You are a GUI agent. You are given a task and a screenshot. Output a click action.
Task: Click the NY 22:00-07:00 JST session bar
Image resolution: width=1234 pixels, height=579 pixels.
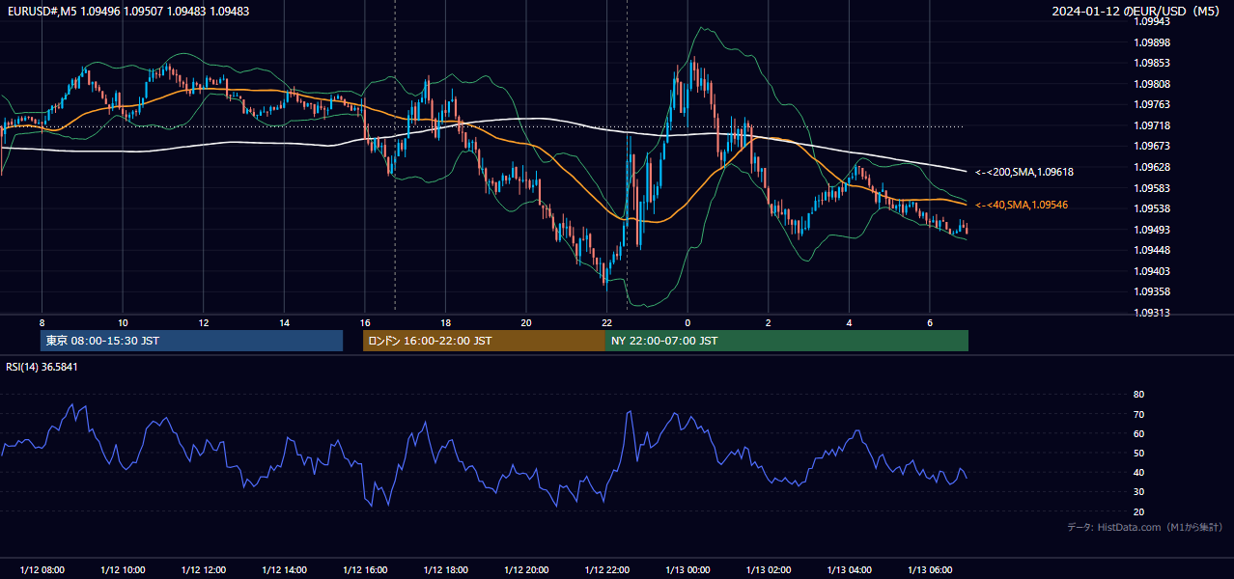click(x=787, y=341)
